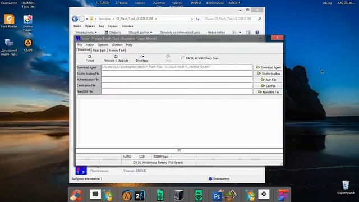Open the Правка menu in Explorer
The width and height of the screenshot is (359, 202).
coord(90,26)
